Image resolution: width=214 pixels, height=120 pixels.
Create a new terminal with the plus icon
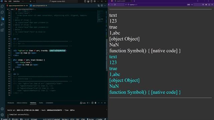pyautogui.click(x=88, y=103)
